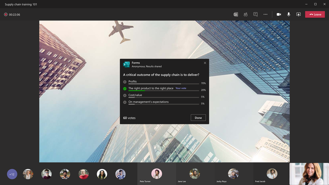
Task: Click the Profits results progress bar
Action: [x=164, y=84]
